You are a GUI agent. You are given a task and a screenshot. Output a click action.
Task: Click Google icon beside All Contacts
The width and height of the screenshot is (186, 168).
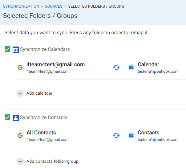coord(20,136)
